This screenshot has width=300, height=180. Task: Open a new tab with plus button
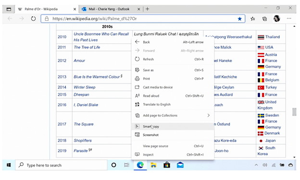(147, 9)
